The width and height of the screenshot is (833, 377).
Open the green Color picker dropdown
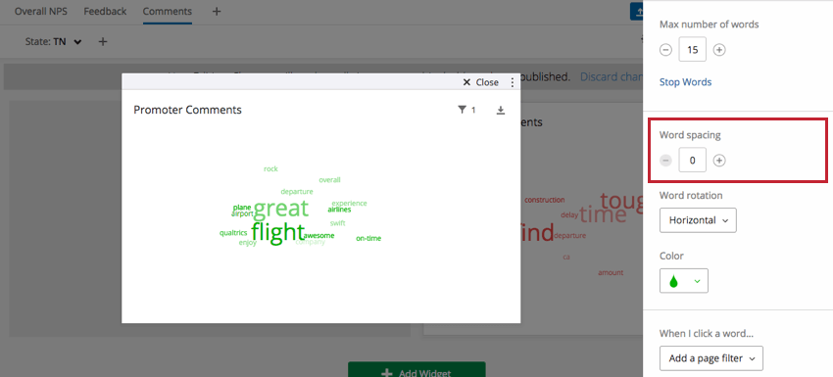point(684,280)
